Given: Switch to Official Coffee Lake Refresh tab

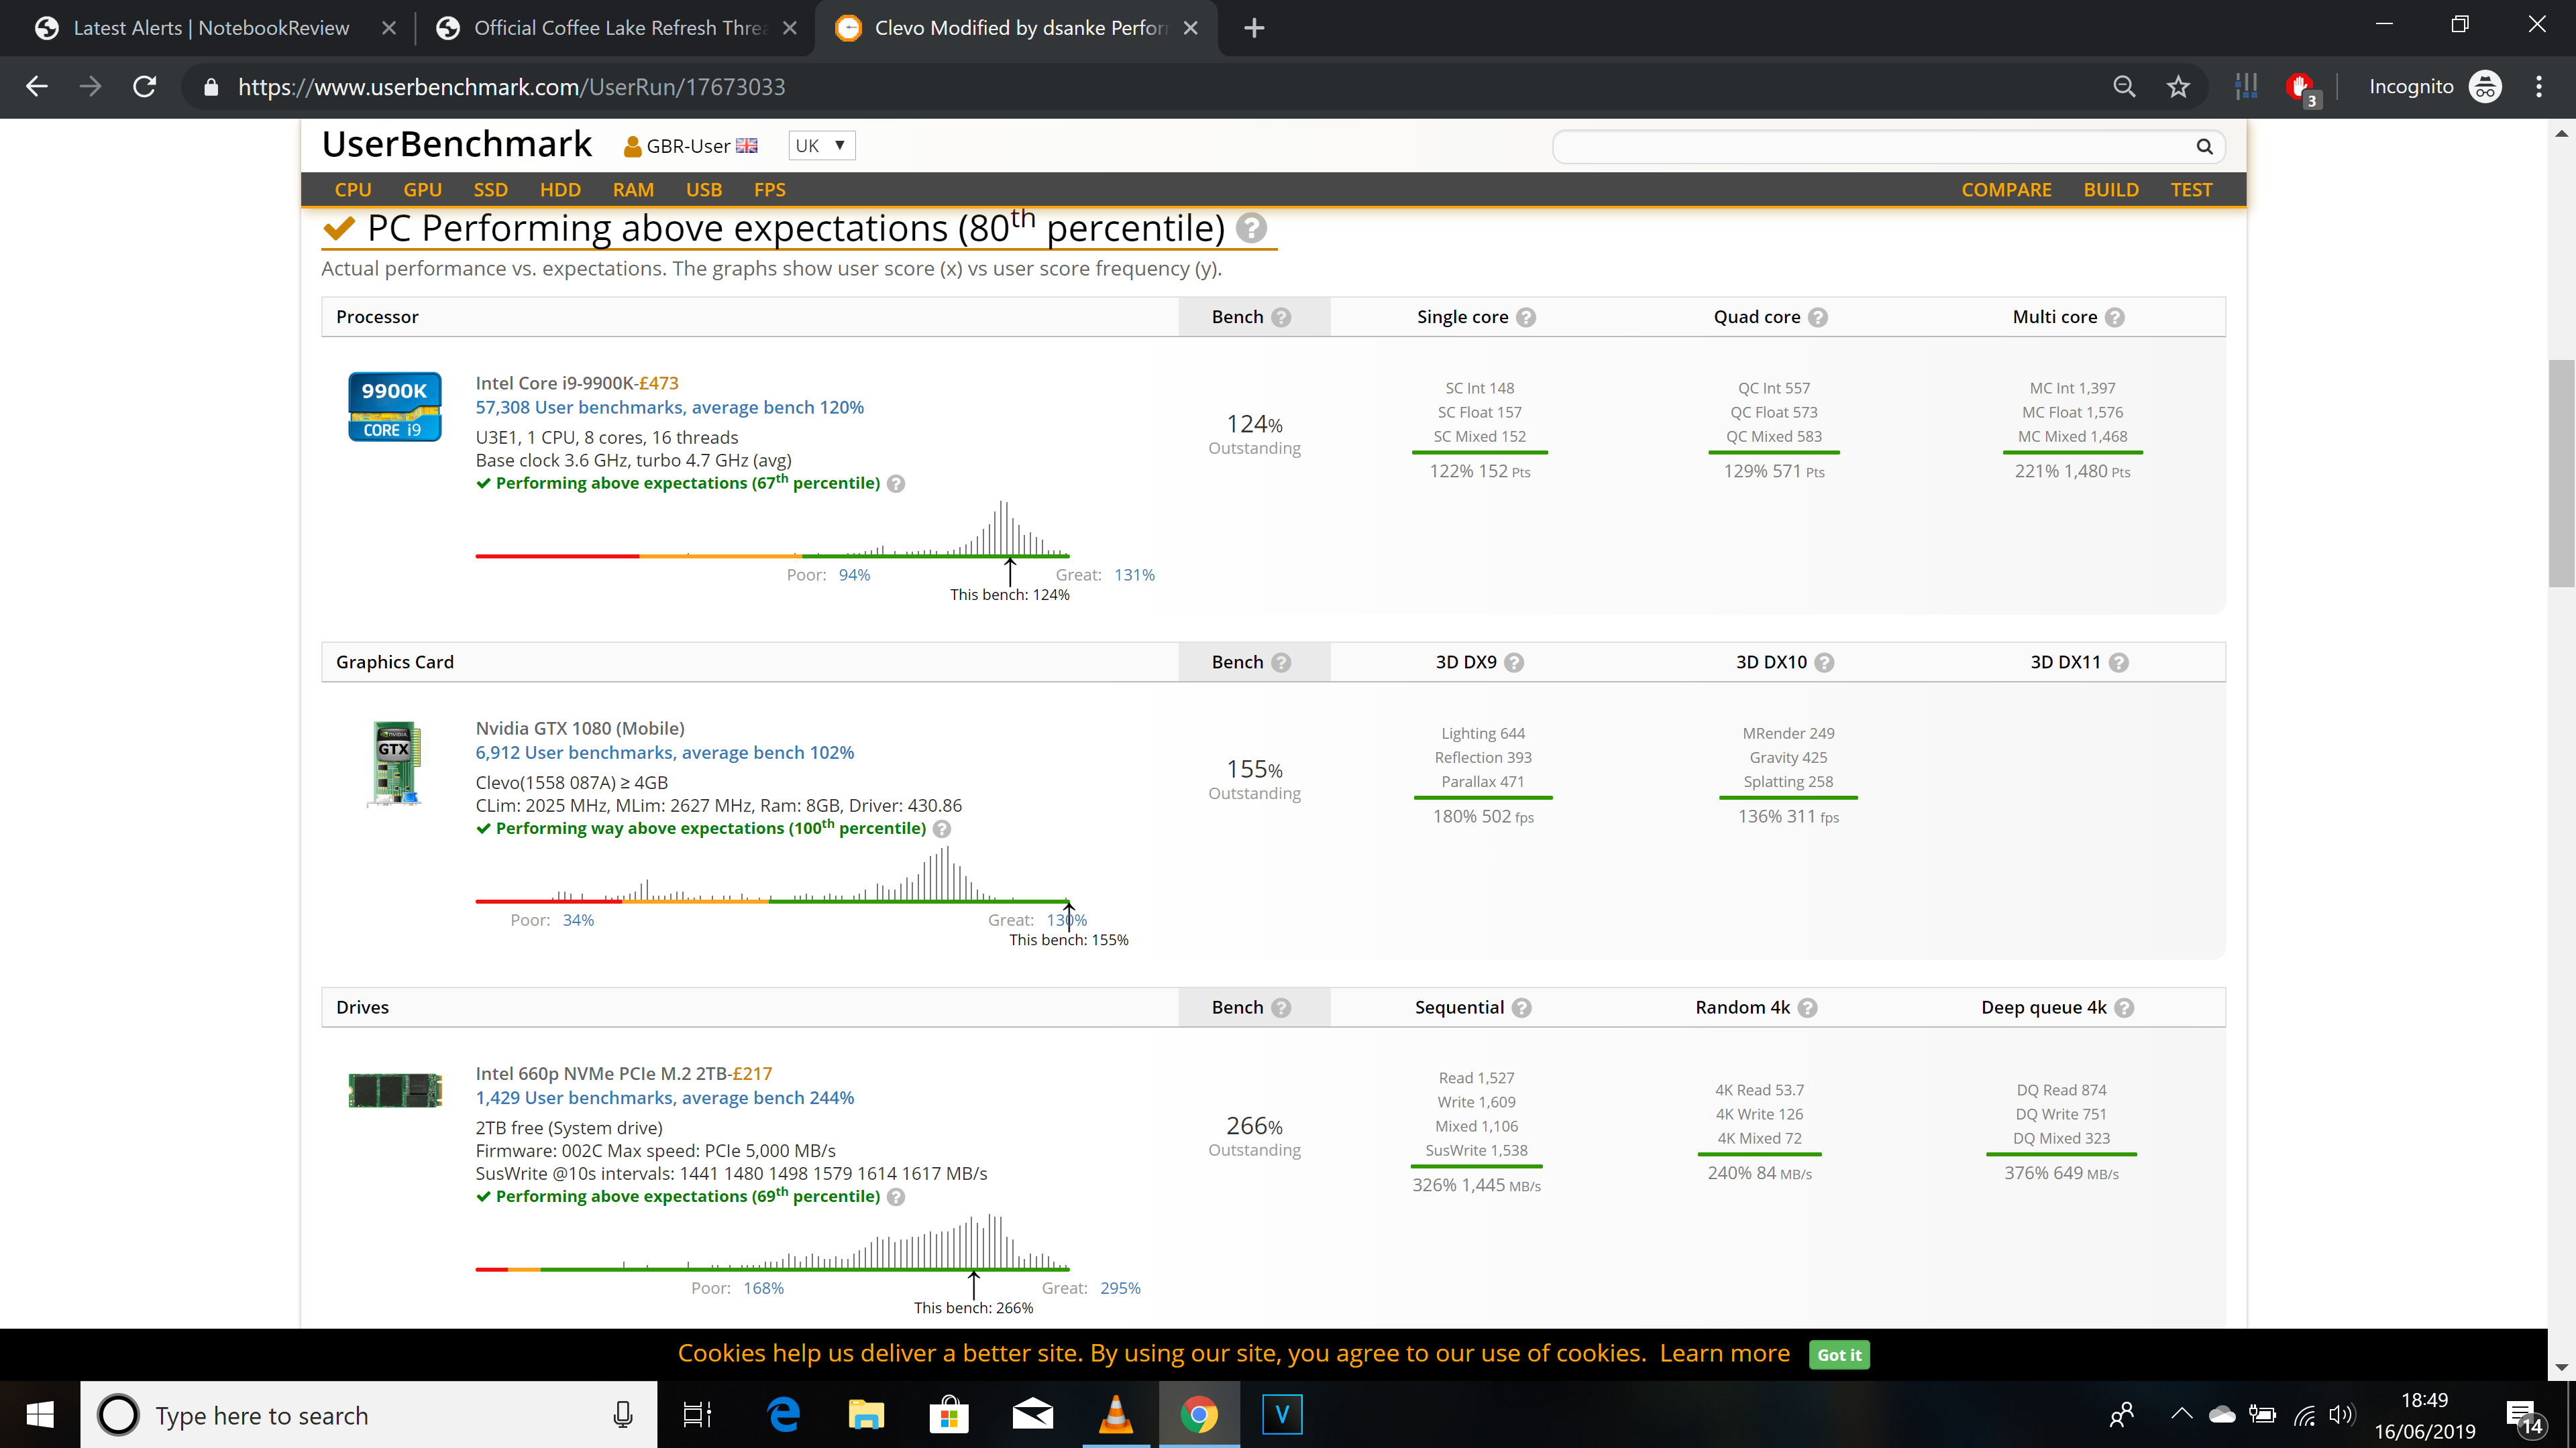Looking at the screenshot, I should 618,28.
